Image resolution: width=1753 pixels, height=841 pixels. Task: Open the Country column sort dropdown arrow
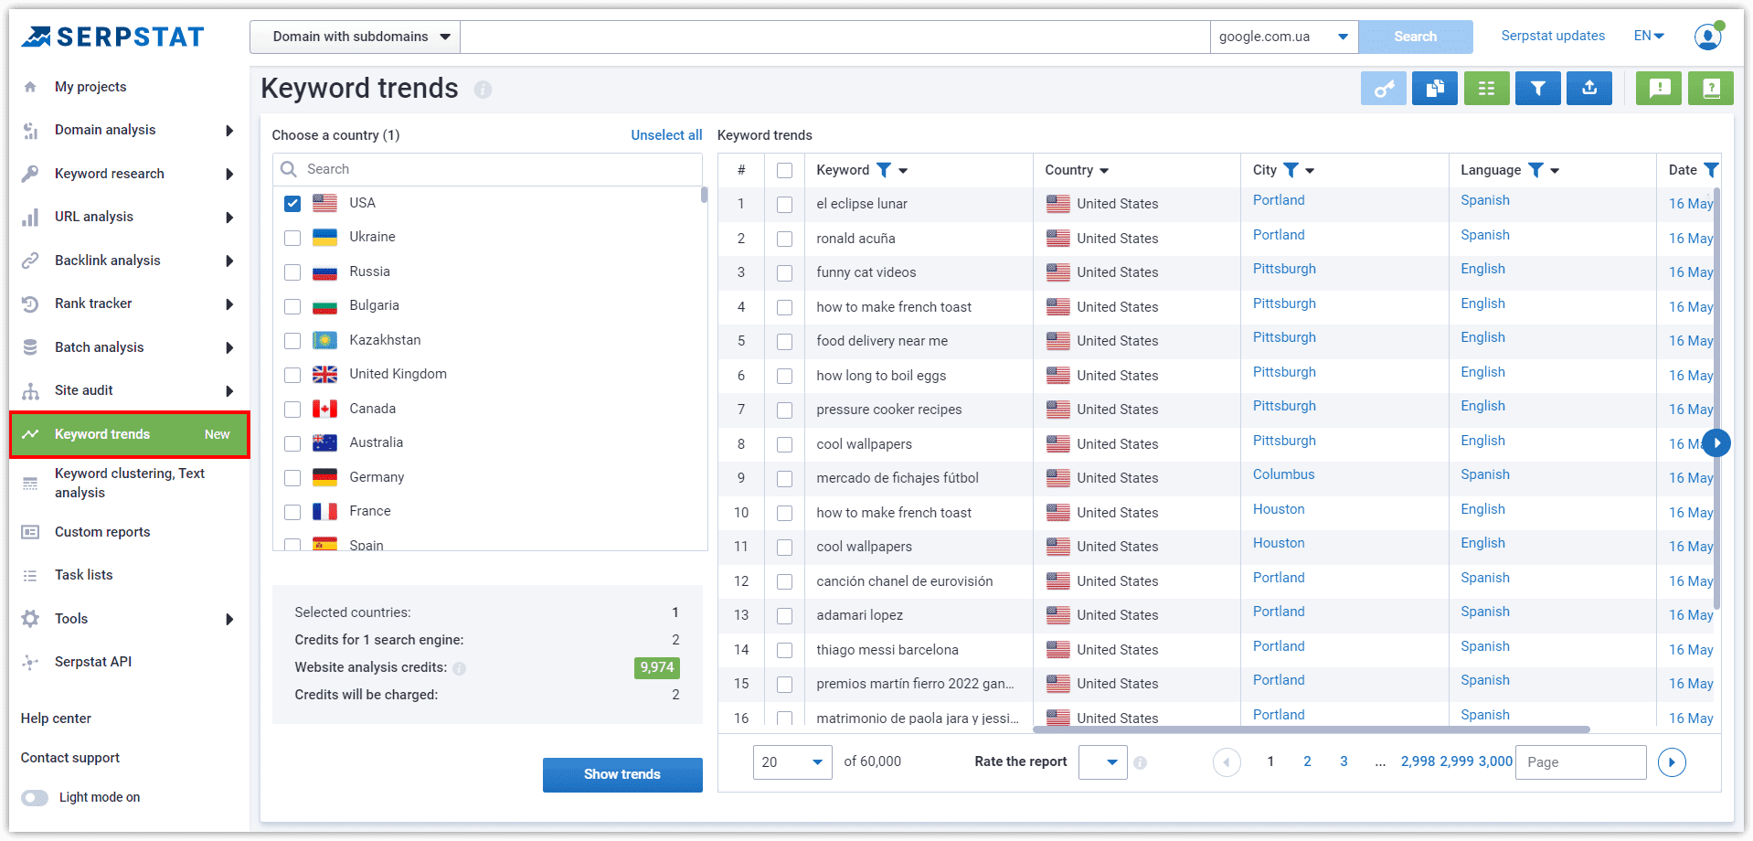[x=1104, y=171]
